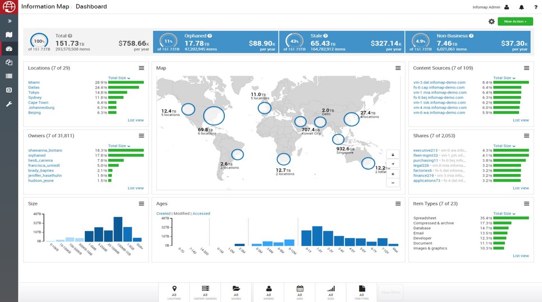Open the notifications bell

521,7
